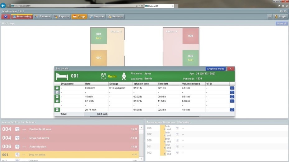Click the Login button
This screenshot has width=289, height=162.
click(281, 16)
